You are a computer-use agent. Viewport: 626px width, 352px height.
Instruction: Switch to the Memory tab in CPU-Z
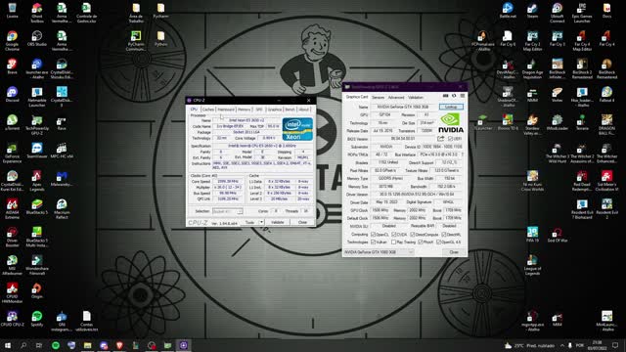pos(244,110)
